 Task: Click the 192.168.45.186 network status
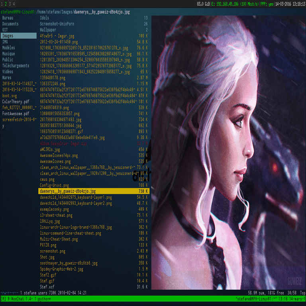[235, 4]
